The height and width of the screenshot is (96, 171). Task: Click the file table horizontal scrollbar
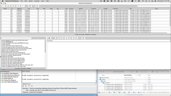84,33
